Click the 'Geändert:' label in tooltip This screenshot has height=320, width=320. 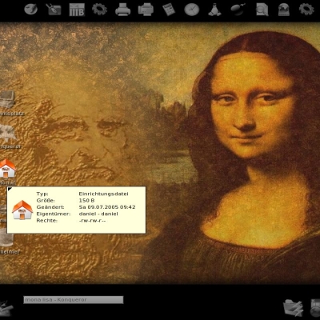[x=50, y=207]
